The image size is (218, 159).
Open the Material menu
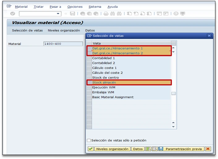point(21,7)
